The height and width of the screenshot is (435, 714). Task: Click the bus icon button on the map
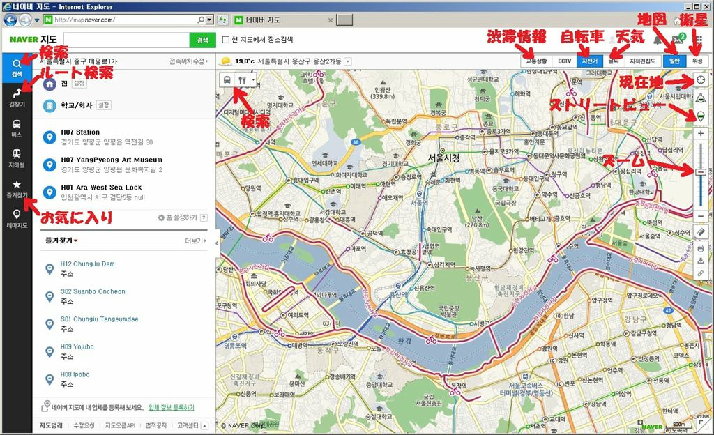[227, 79]
